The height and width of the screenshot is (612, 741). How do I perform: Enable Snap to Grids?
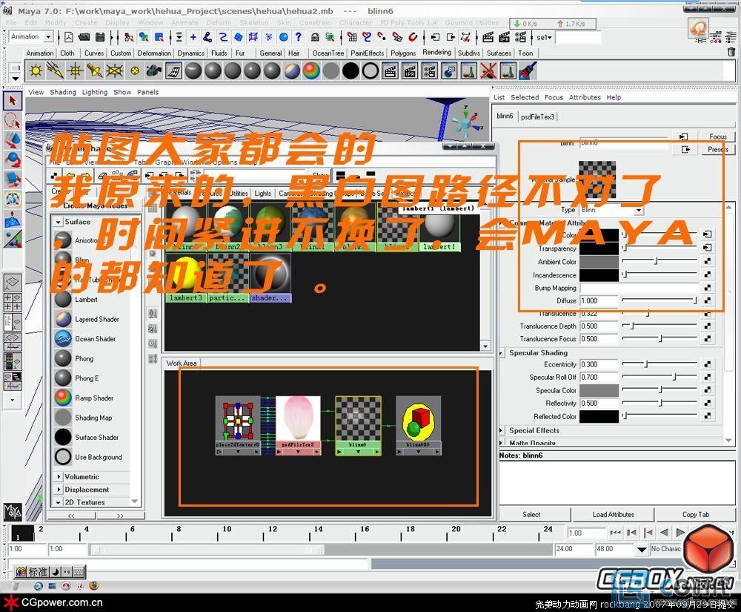(x=352, y=37)
